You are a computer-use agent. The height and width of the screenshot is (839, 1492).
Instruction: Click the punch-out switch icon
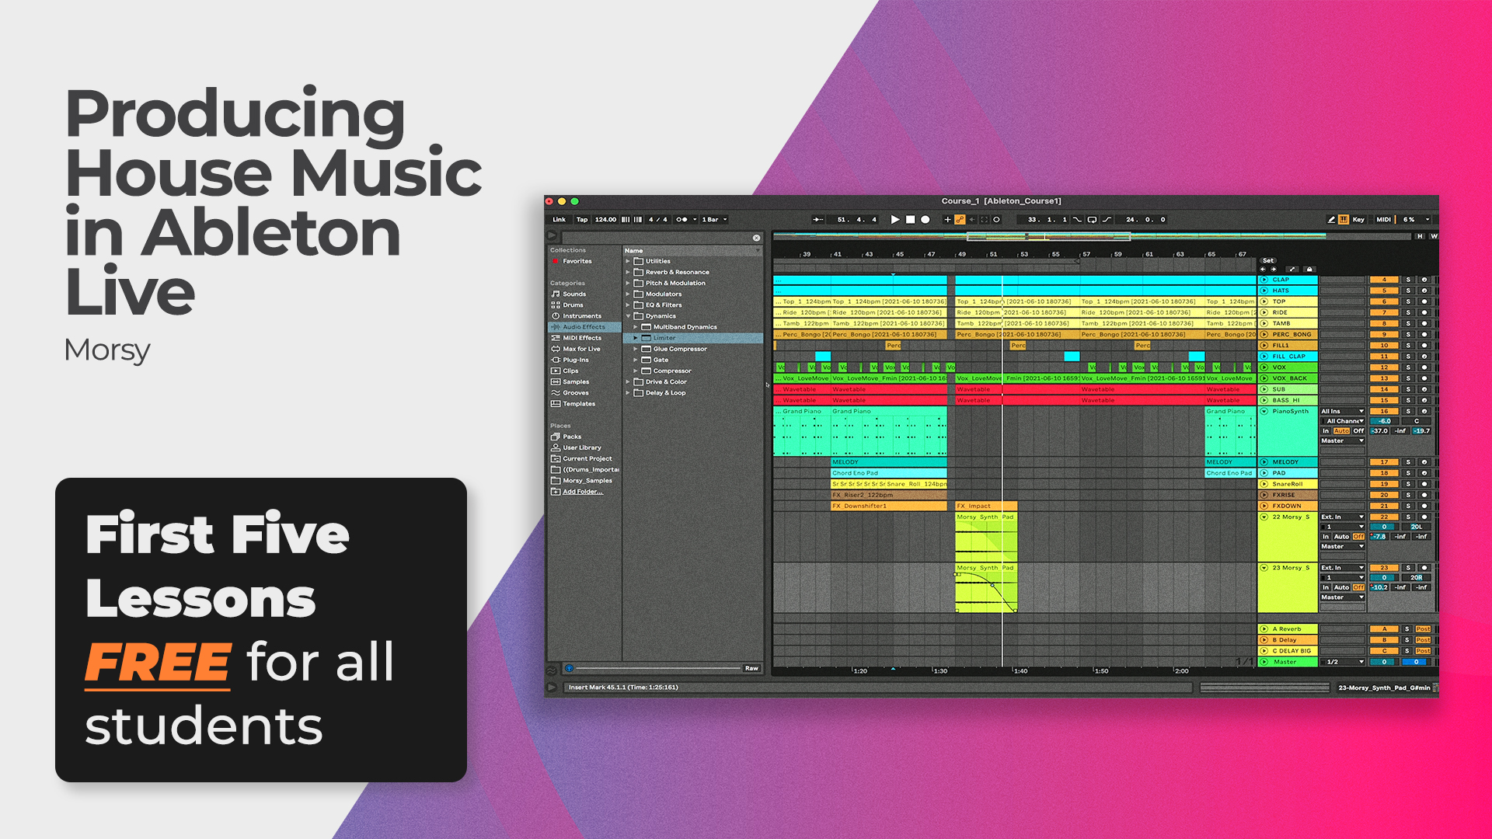coord(1107,220)
